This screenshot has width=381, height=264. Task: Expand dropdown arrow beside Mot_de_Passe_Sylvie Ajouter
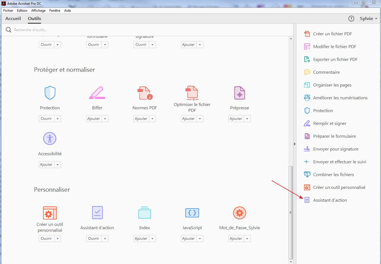pyautogui.click(x=247, y=238)
